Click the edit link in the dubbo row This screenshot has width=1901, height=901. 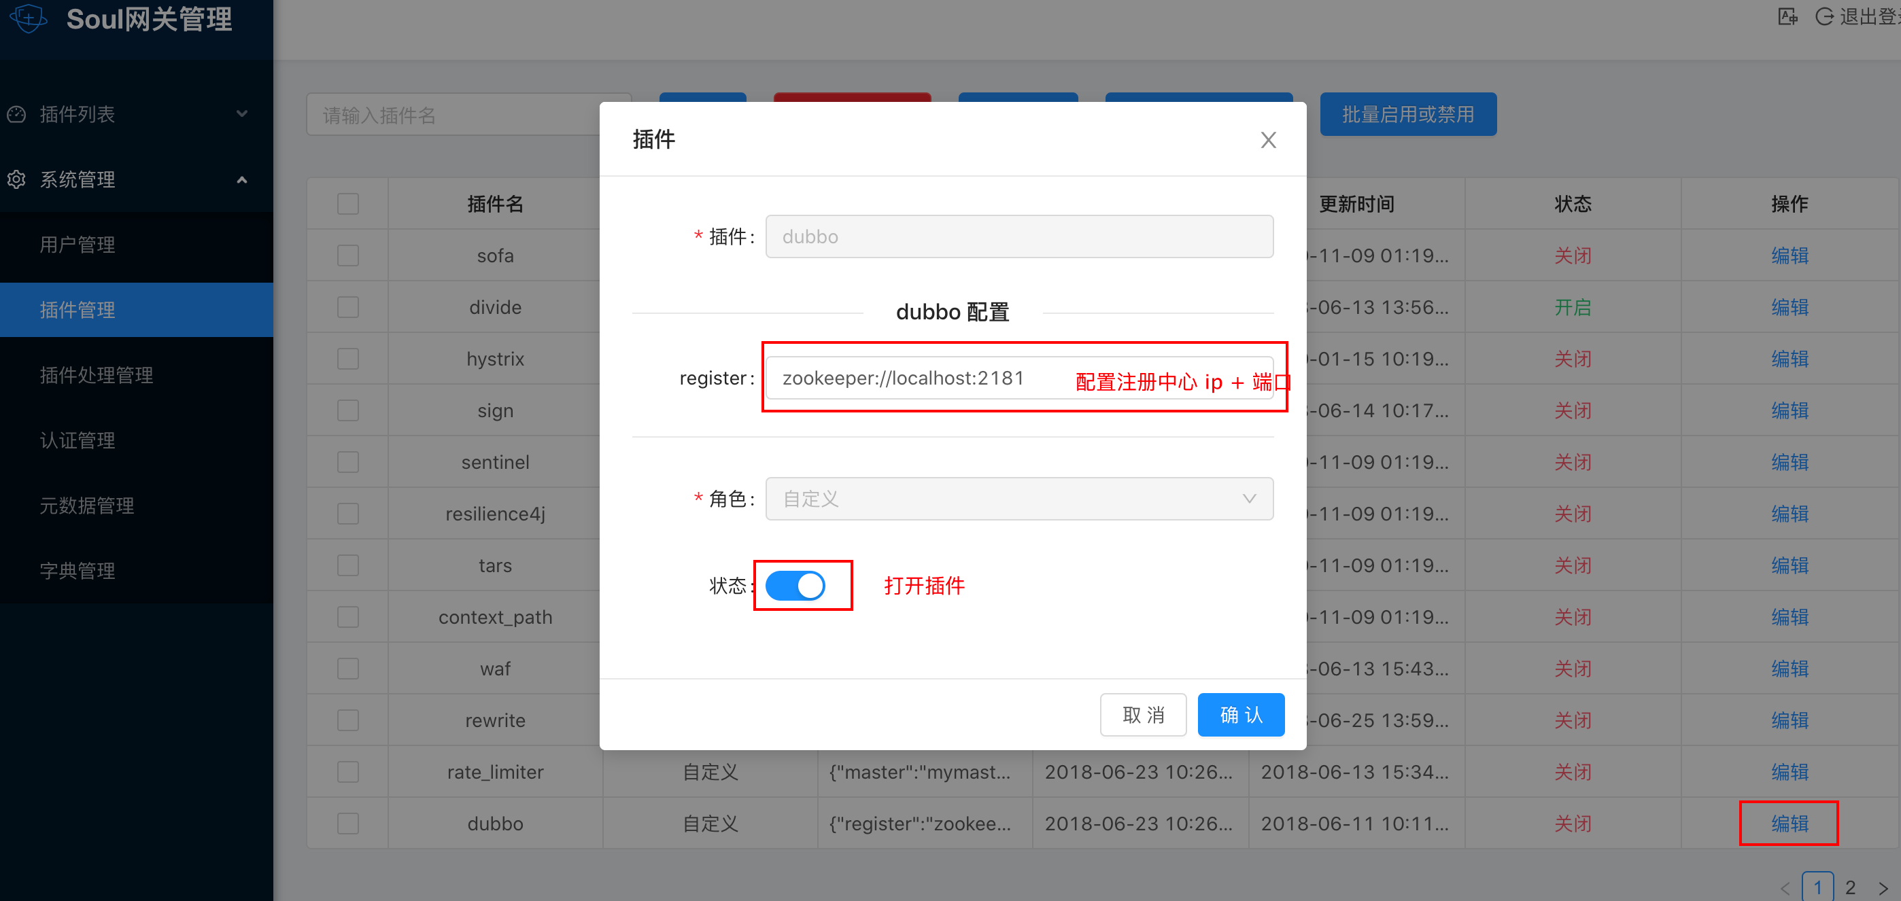[x=1789, y=823]
